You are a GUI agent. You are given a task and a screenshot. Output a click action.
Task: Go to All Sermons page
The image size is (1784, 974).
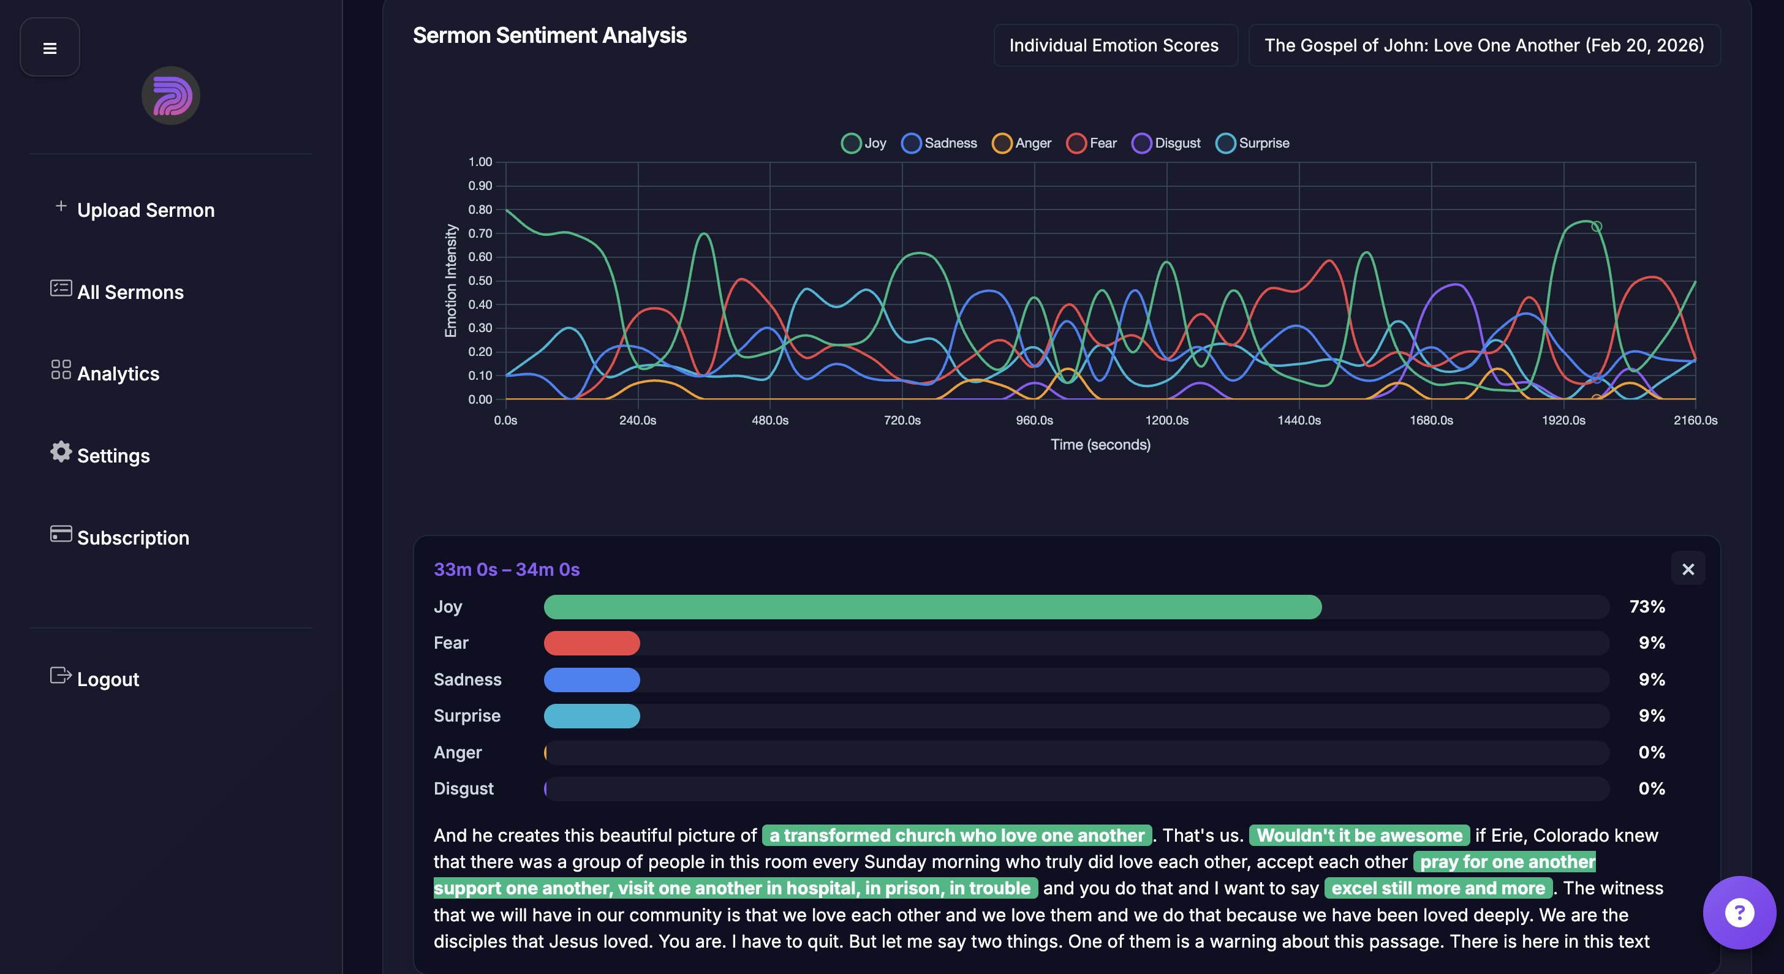click(130, 292)
